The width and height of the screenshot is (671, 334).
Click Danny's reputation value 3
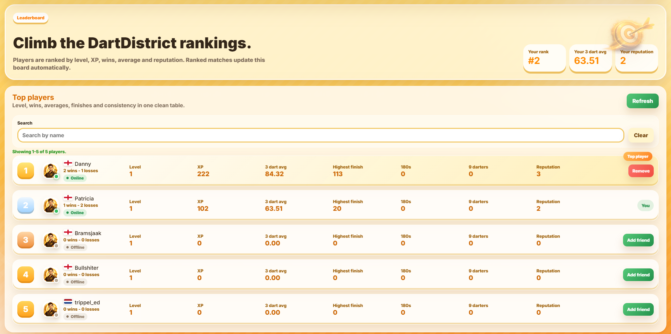coord(538,174)
